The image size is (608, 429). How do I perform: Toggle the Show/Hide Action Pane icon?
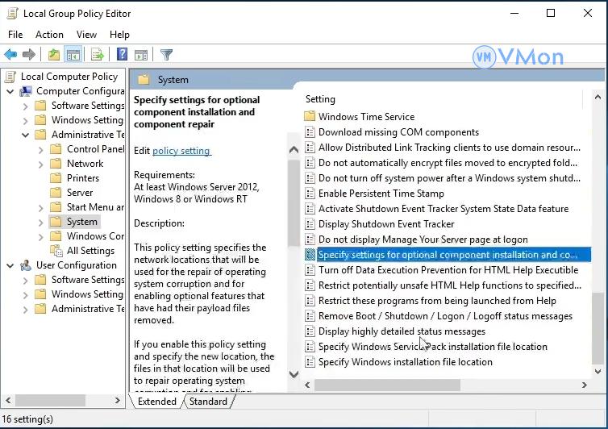(141, 55)
